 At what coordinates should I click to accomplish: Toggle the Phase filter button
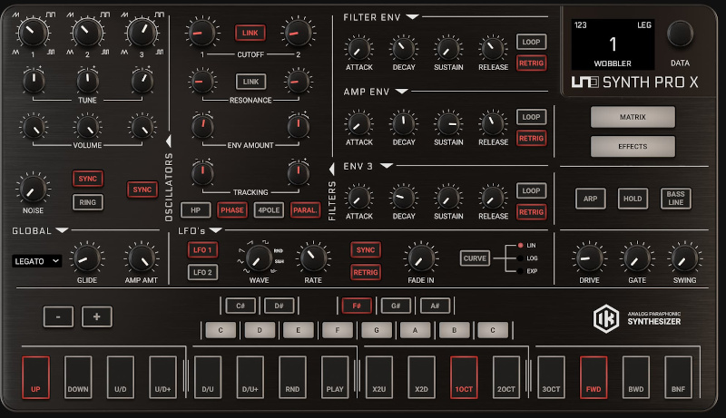(232, 210)
